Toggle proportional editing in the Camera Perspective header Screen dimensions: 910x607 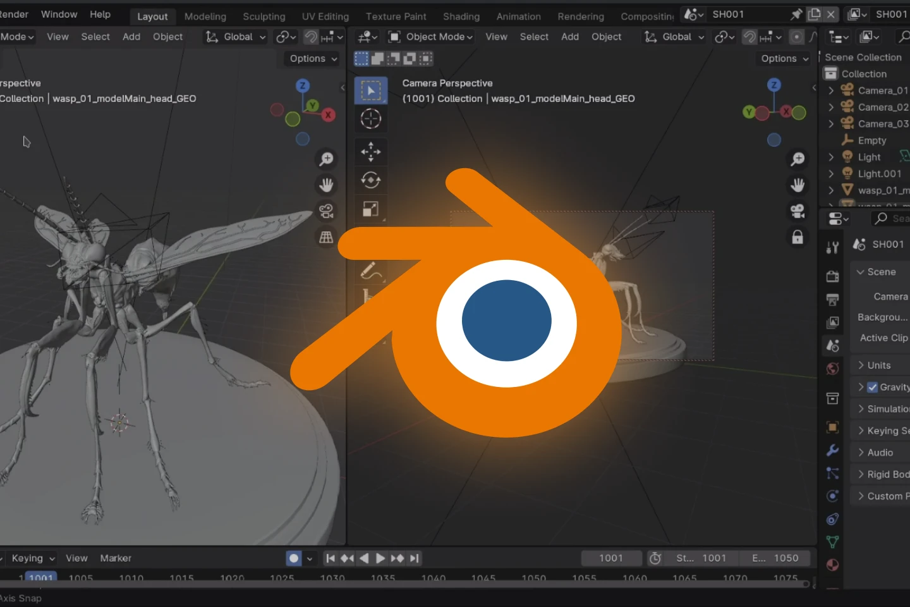click(797, 37)
